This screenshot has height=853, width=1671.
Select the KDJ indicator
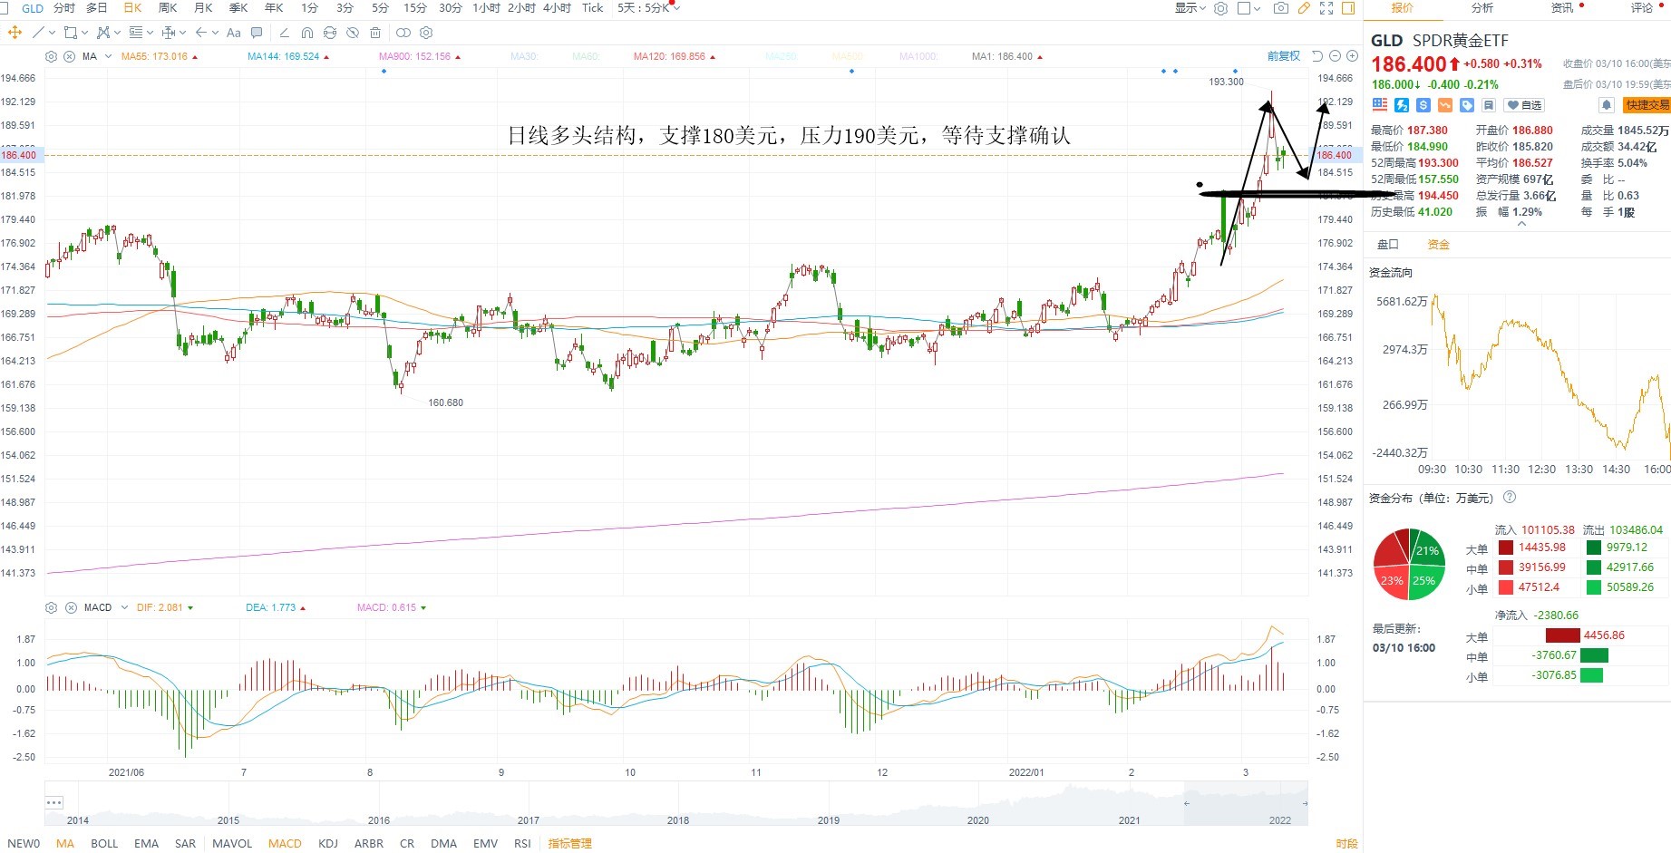(328, 844)
